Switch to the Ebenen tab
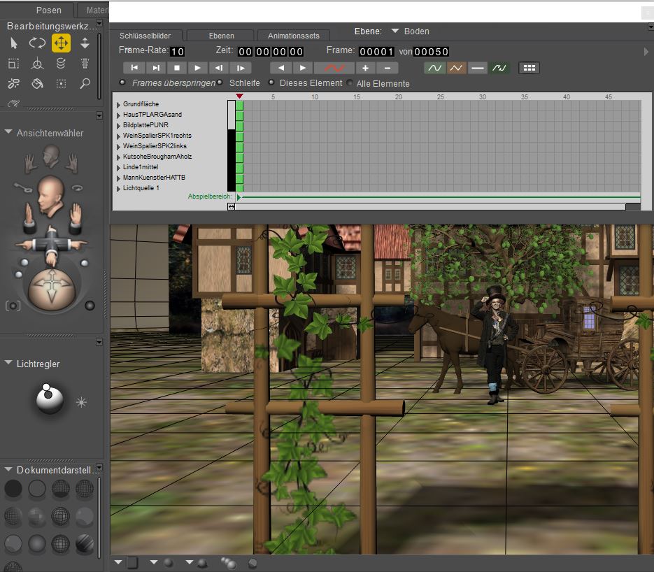The height and width of the screenshot is (572, 654). point(221,36)
